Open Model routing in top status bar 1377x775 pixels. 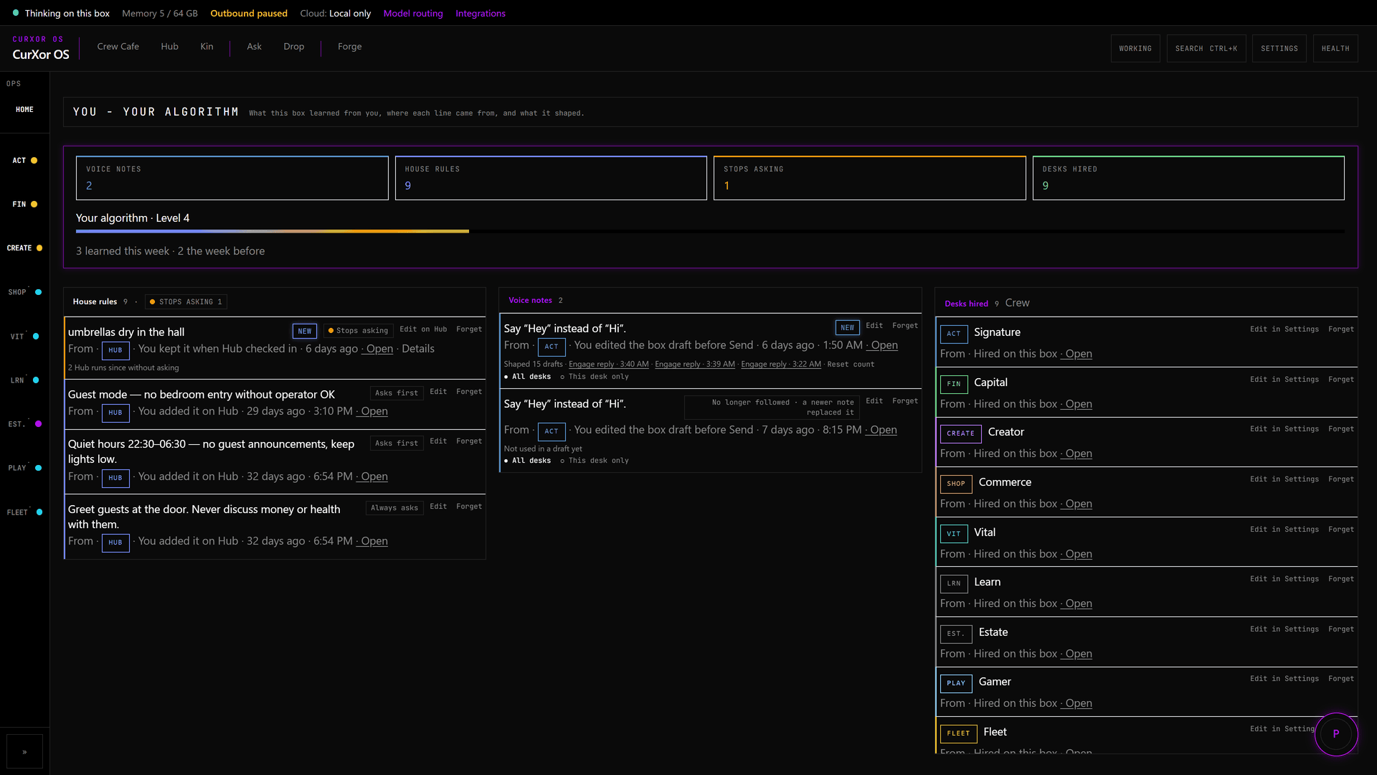tap(413, 14)
